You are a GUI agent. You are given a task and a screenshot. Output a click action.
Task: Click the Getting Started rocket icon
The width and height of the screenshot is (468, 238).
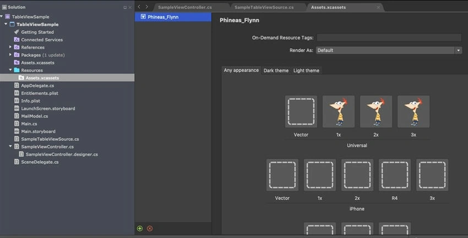[x=17, y=32]
